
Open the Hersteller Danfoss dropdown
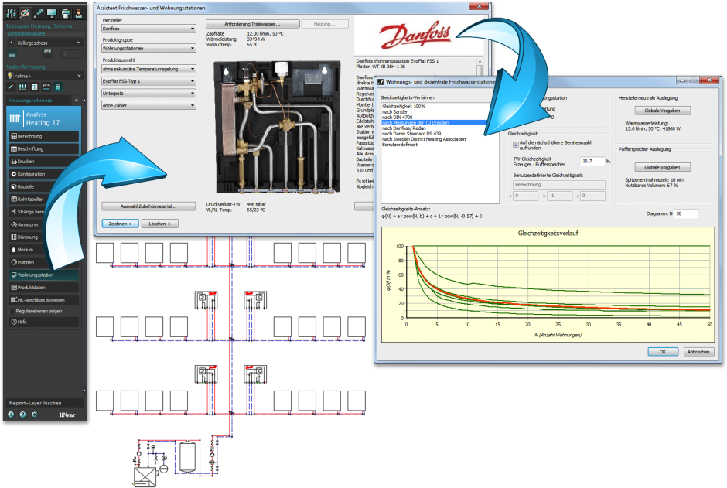click(x=148, y=29)
